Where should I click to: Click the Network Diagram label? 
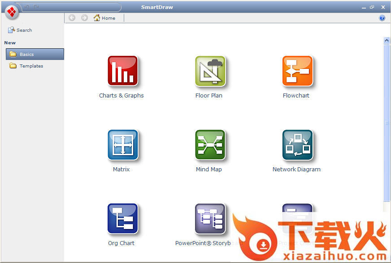[x=296, y=170]
